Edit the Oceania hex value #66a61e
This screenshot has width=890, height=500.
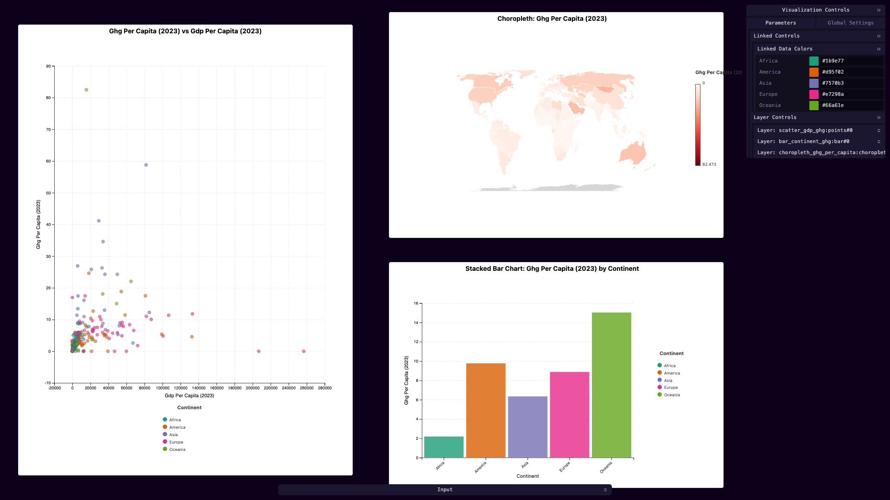(x=852, y=106)
